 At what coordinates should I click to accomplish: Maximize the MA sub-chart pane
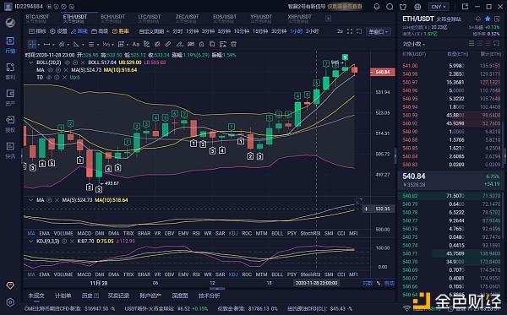click(x=358, y=201)
